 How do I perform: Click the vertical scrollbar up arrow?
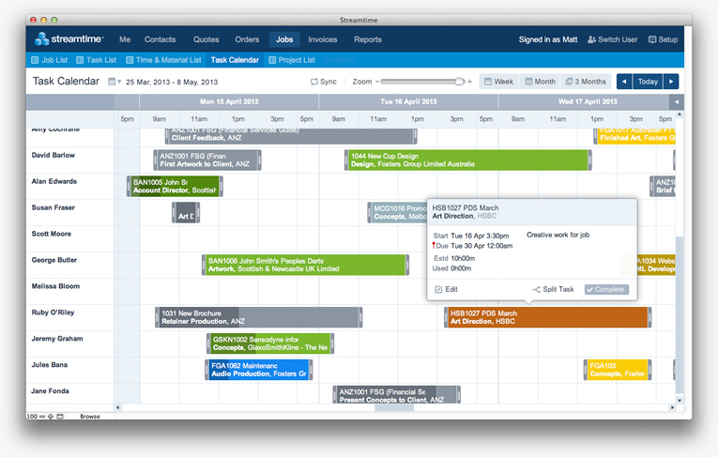[680, 114]
